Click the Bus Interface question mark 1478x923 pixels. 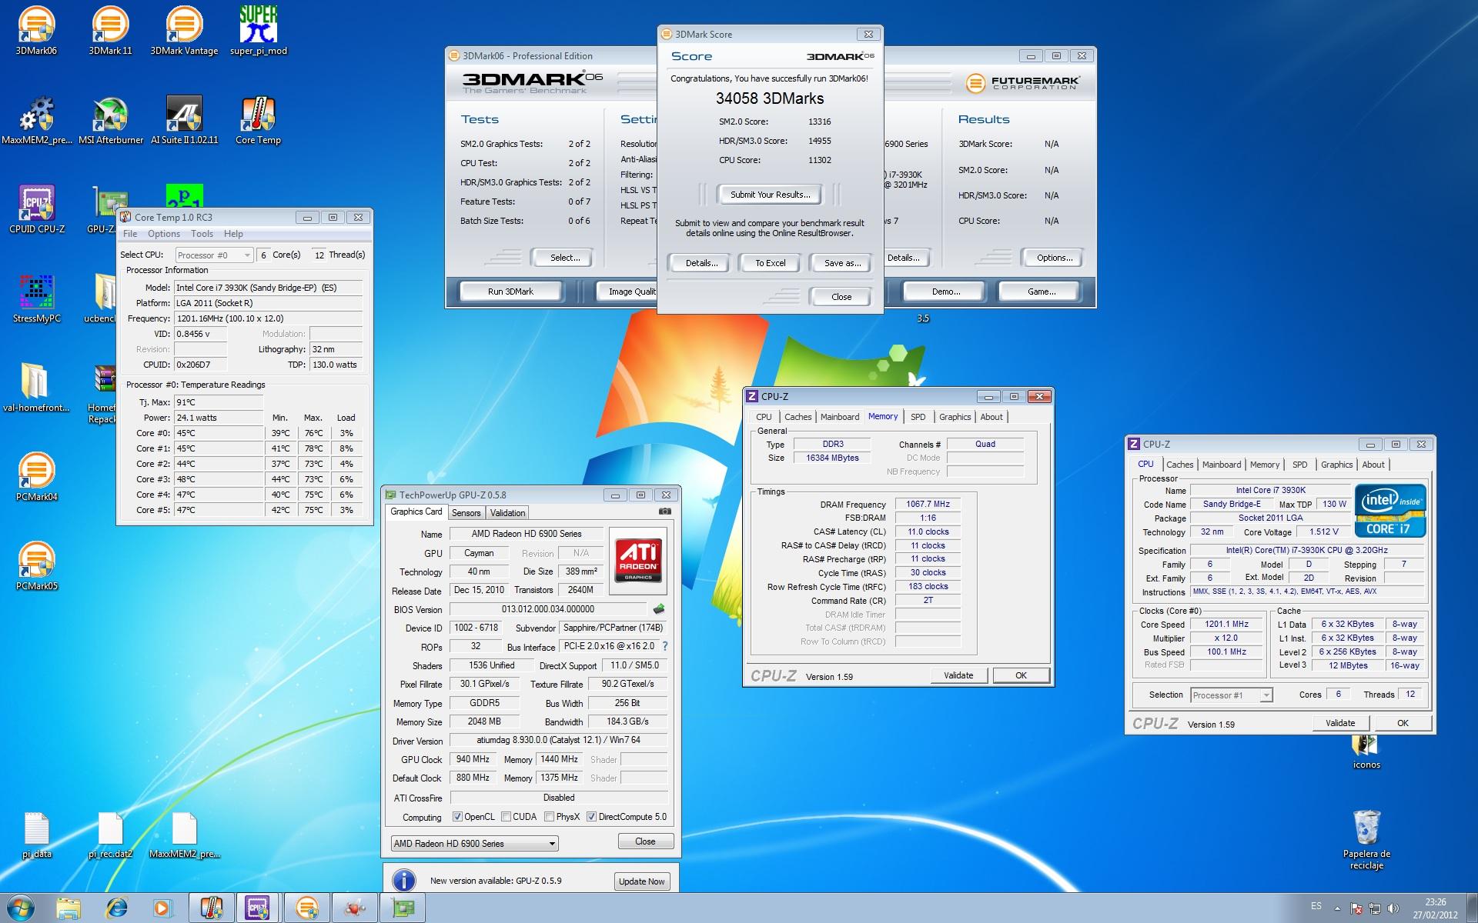click(x=665, y=646)
